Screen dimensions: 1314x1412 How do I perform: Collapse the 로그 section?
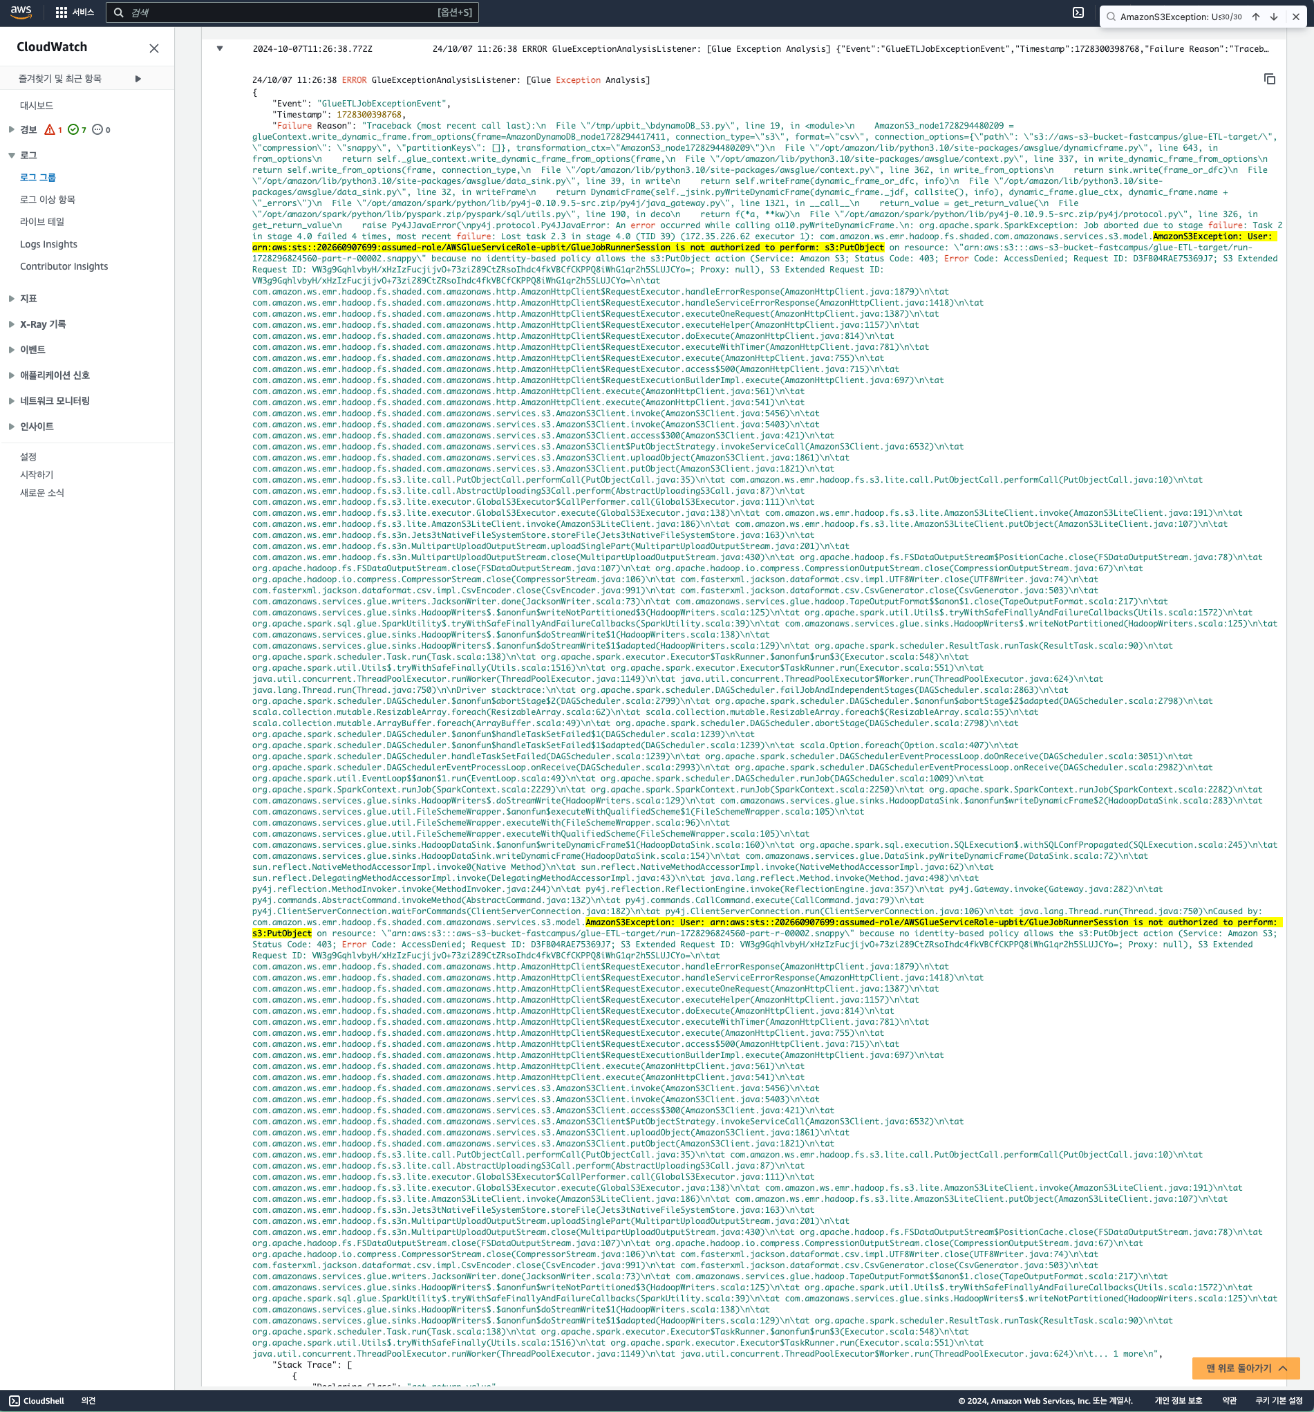click(x=11, y=155)
